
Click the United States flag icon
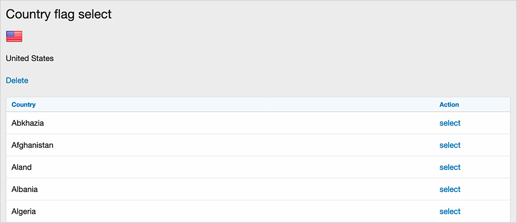14,36
